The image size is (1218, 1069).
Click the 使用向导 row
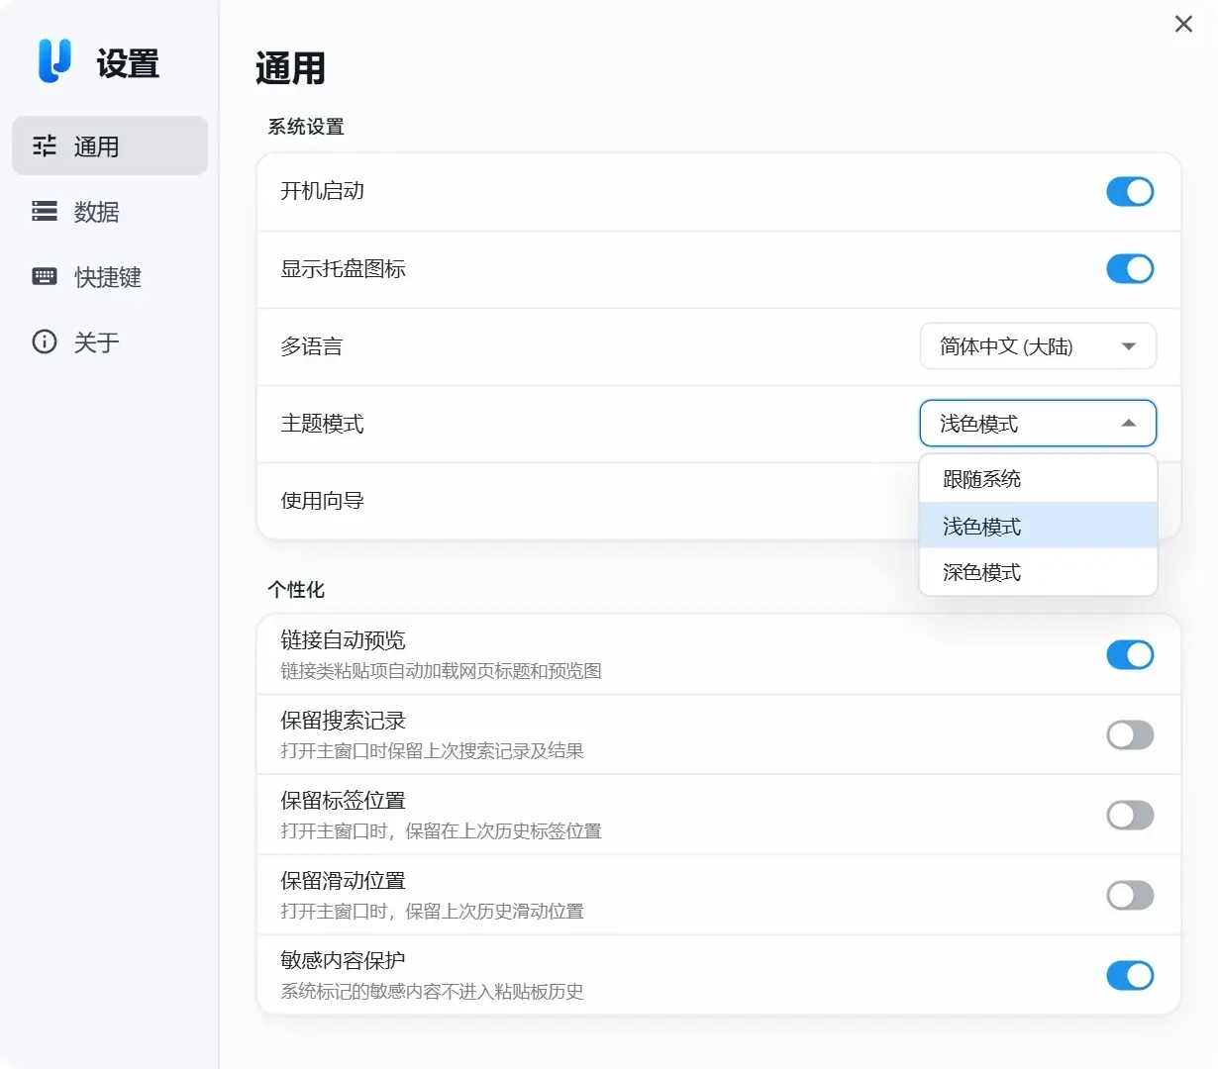coord(719,501)
